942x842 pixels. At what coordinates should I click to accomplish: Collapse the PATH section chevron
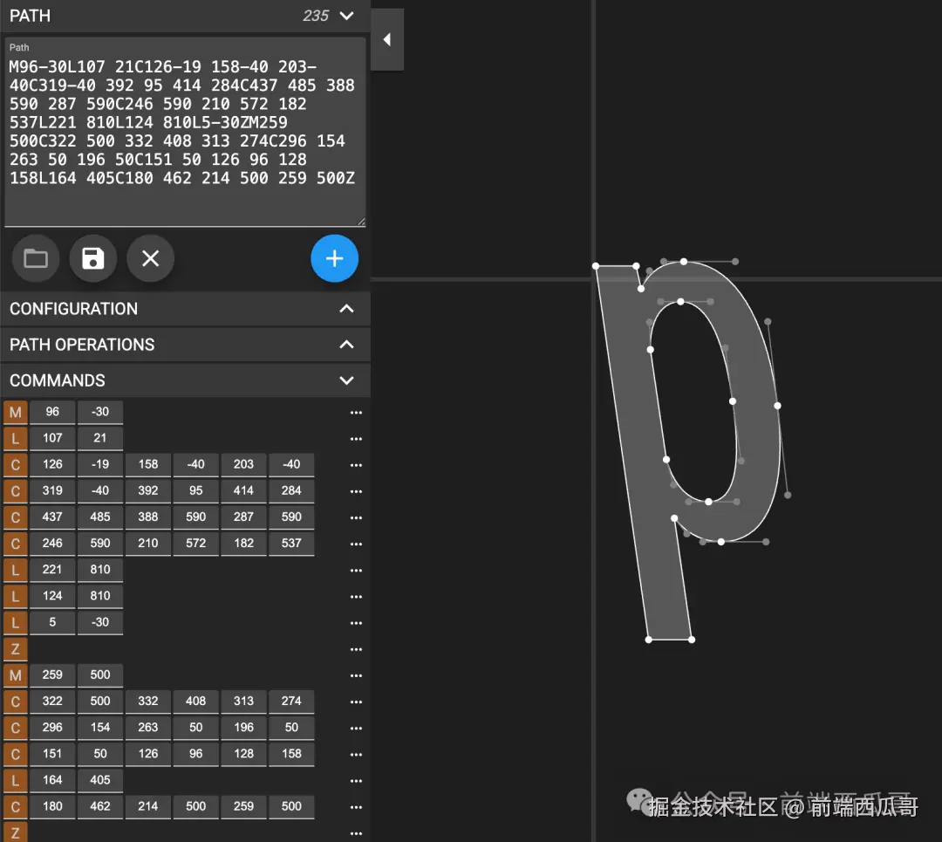tap(346, 16)
